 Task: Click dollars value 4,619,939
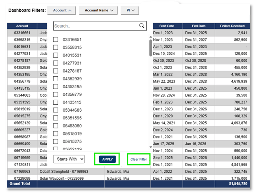tap(239, 81)
